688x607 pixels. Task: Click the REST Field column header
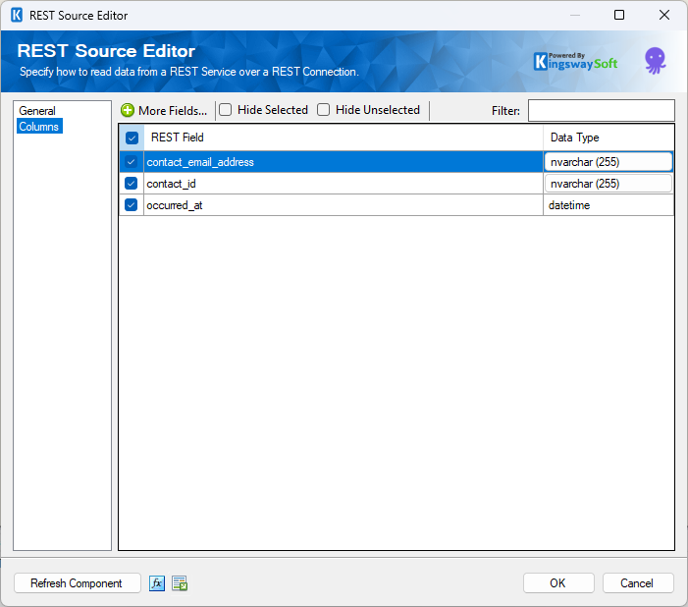coord(344,138)
